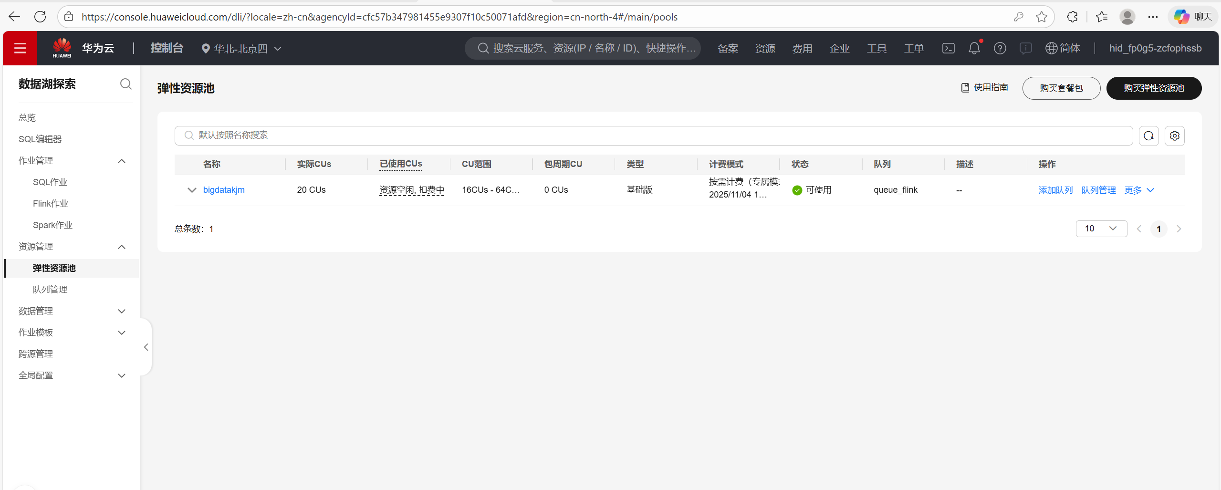Open table column settings gear

pos(1174,136)
